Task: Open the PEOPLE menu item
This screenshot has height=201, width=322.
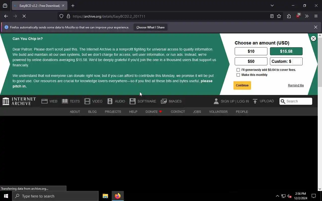Action: click(242, 112)
